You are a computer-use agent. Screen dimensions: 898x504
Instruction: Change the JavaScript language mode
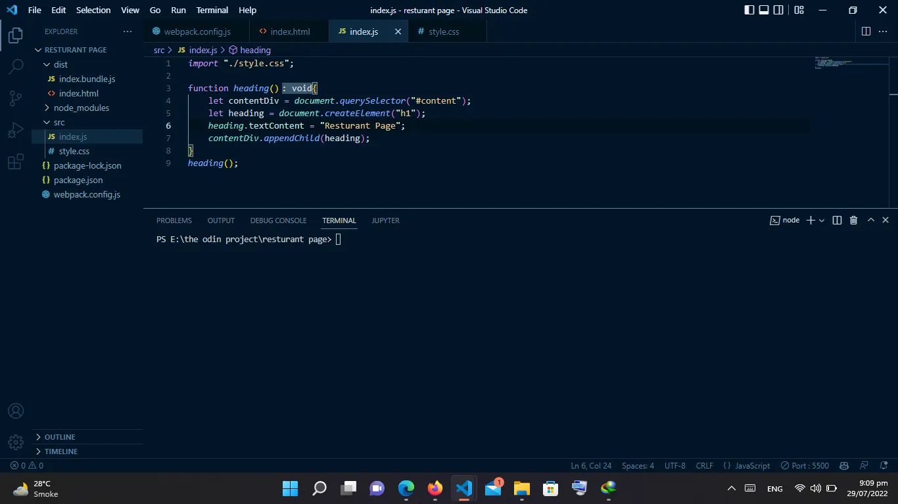point(752,465)
